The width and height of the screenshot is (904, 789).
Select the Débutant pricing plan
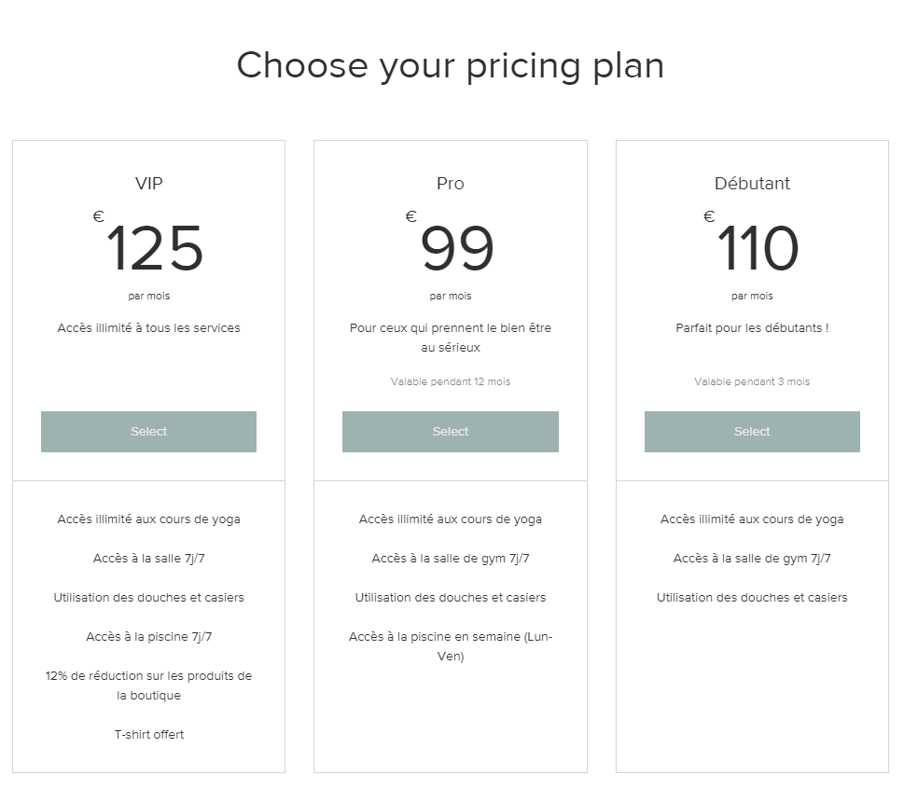point(752,432)
